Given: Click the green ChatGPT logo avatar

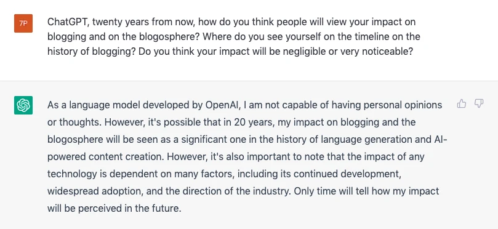Looking at the screenshot, I should point(23,105).
